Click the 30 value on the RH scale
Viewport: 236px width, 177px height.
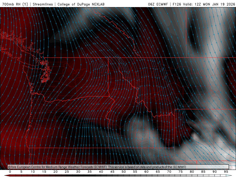78,172
